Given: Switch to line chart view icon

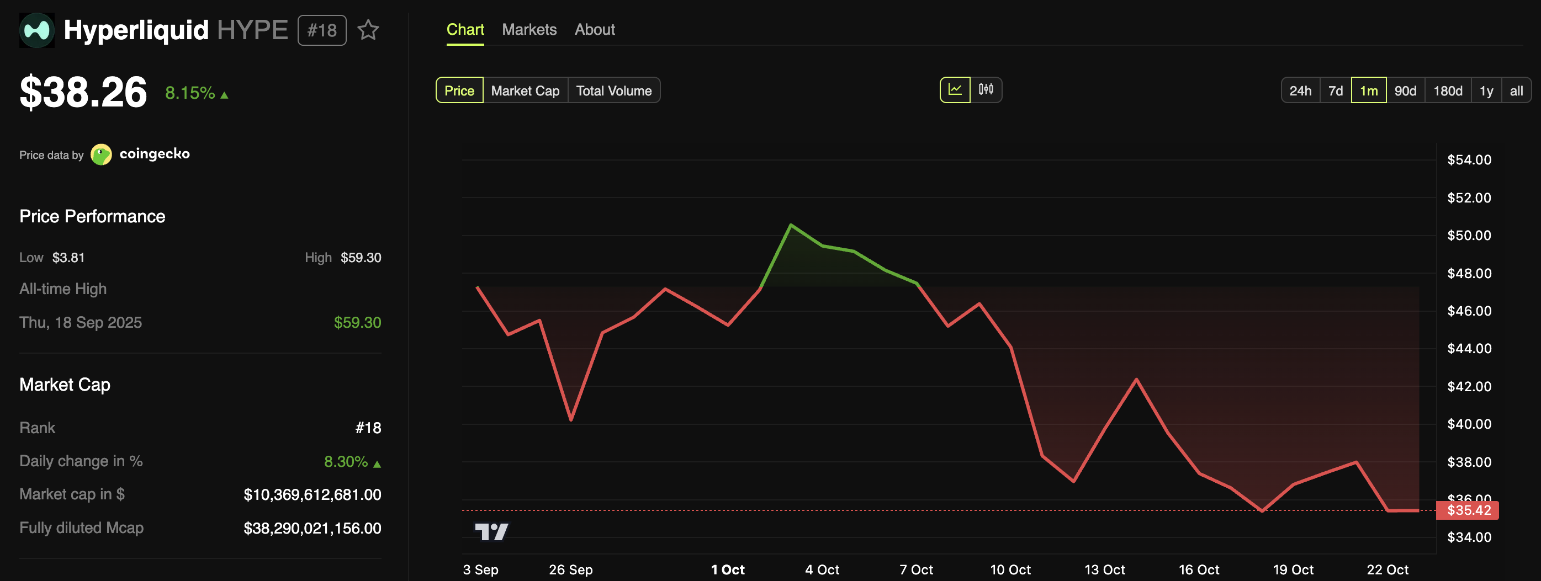Looking at the screenshot, I should pyautogui.click(x=955, y=89).
